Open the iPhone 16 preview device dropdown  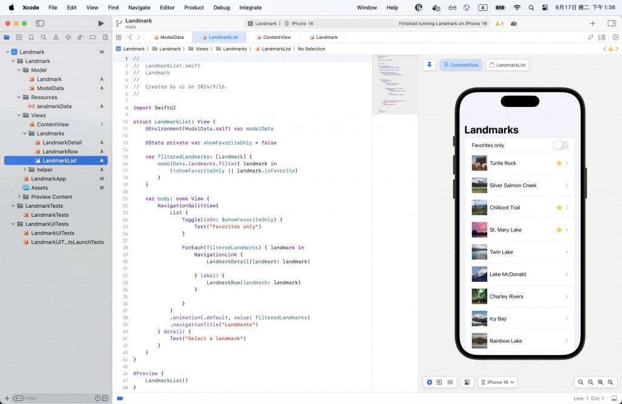(x=499, y=382)
